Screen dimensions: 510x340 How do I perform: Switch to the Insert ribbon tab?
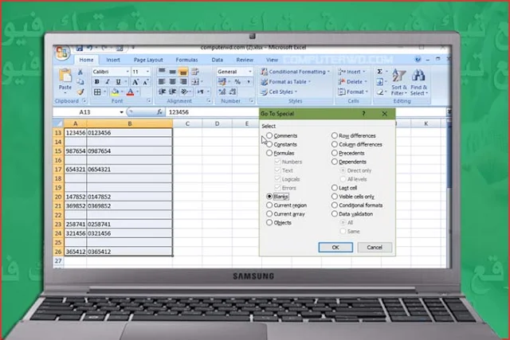[113, 60]
